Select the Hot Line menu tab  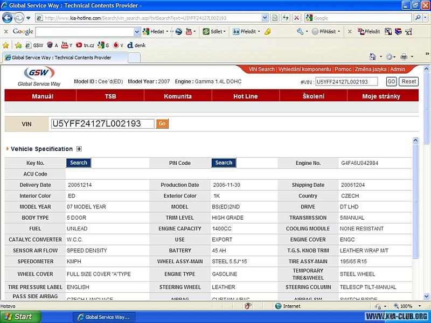point(245,96)
